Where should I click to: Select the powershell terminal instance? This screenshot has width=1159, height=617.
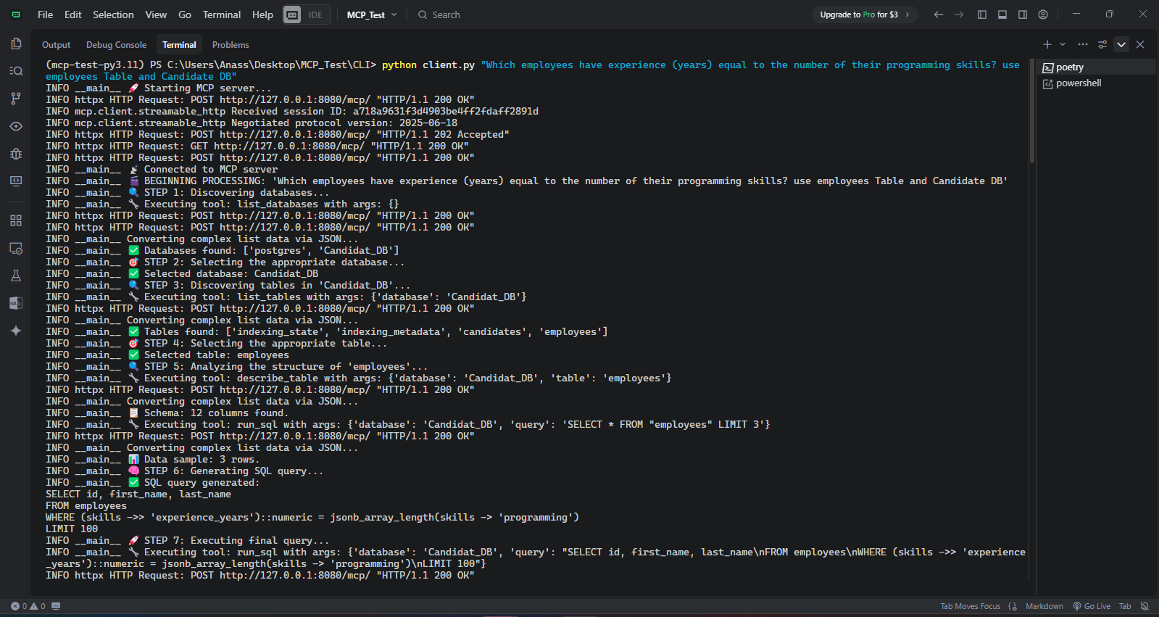point(1097,83)
